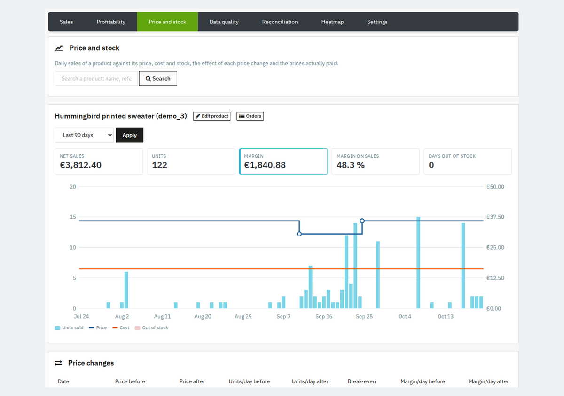Click the Apply button
Image resolution: width=564 pixels, height=396 pixels.
[x=130, y=135]
